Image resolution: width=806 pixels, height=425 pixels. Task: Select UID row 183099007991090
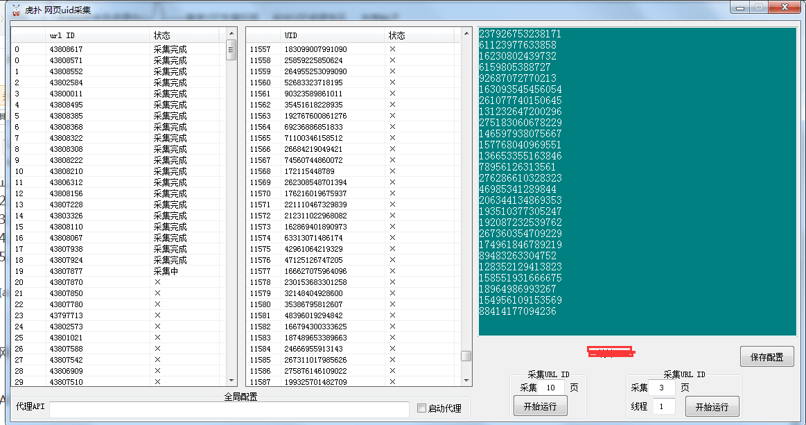tap(353, 49)
